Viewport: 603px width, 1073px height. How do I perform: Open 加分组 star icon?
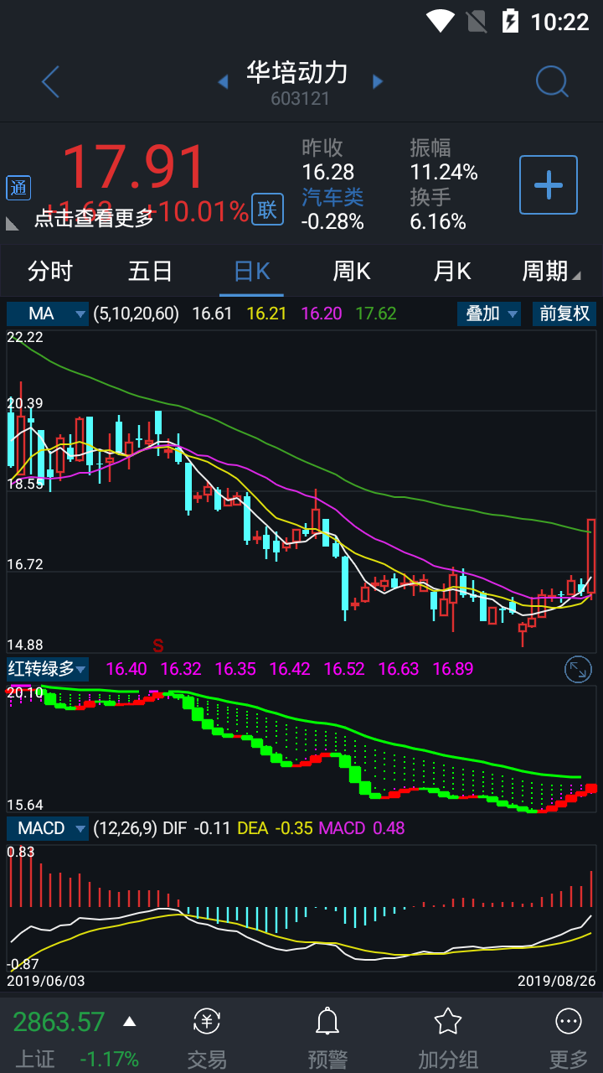(x=448, y=1021)
